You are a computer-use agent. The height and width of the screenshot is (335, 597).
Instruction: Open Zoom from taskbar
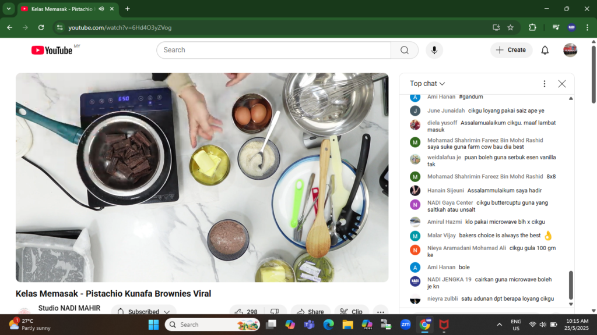(x=406, y=325)
